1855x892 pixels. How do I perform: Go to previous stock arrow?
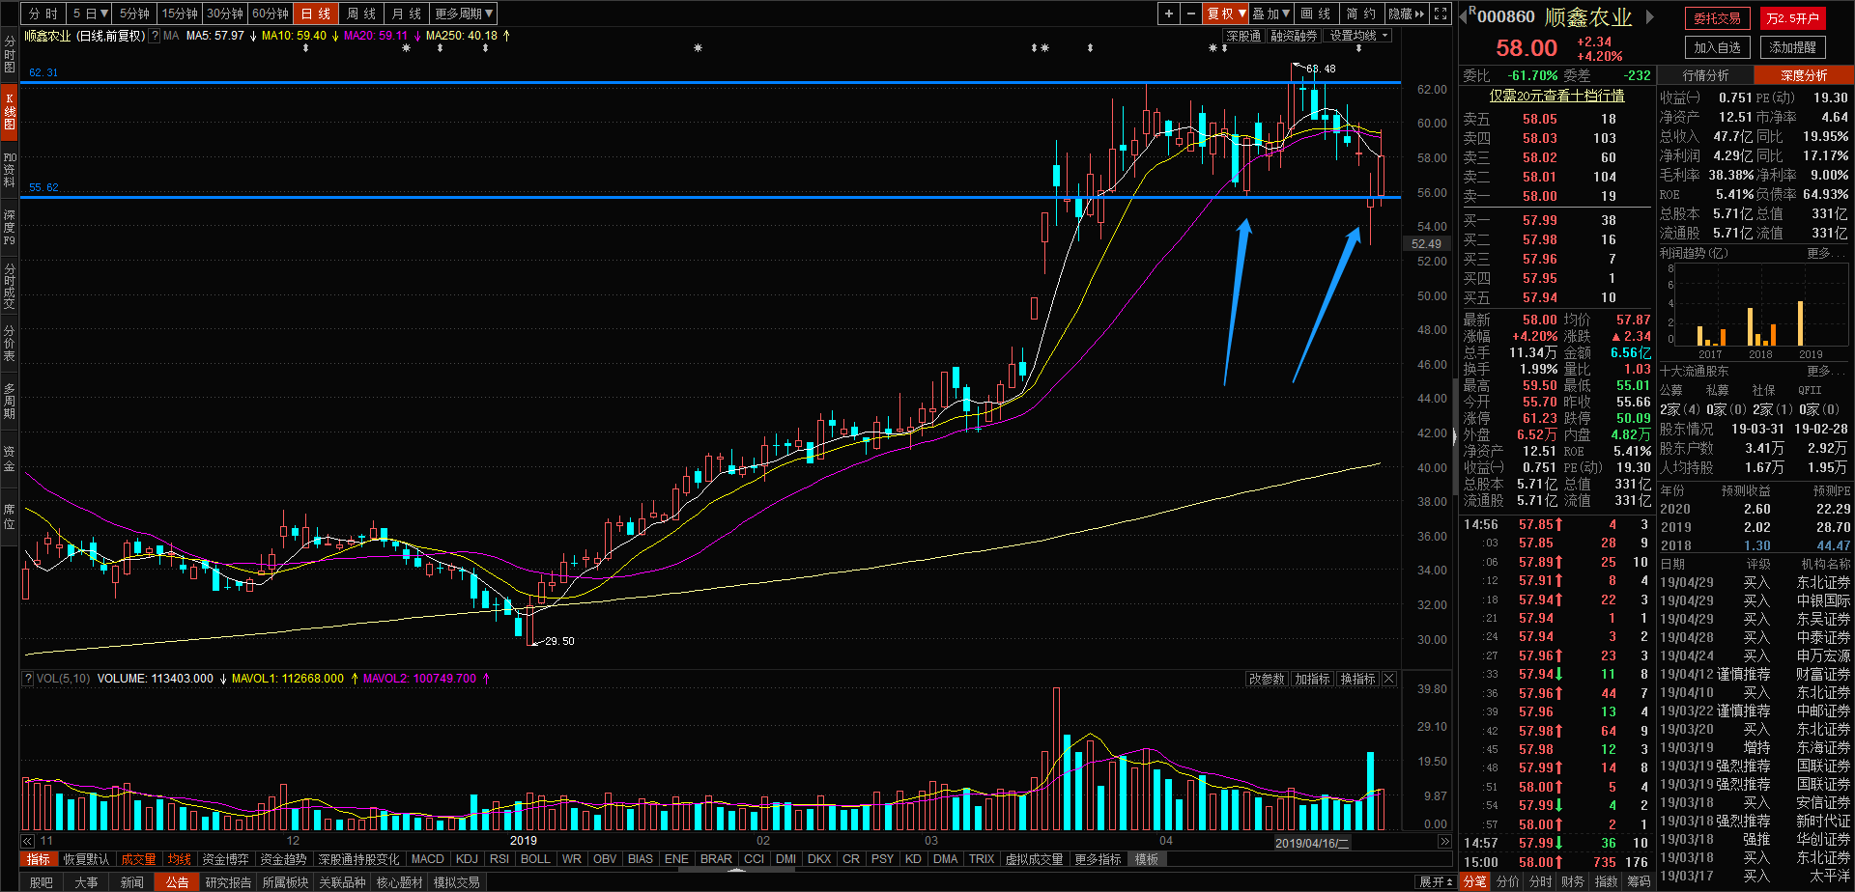click(1463, 17)
